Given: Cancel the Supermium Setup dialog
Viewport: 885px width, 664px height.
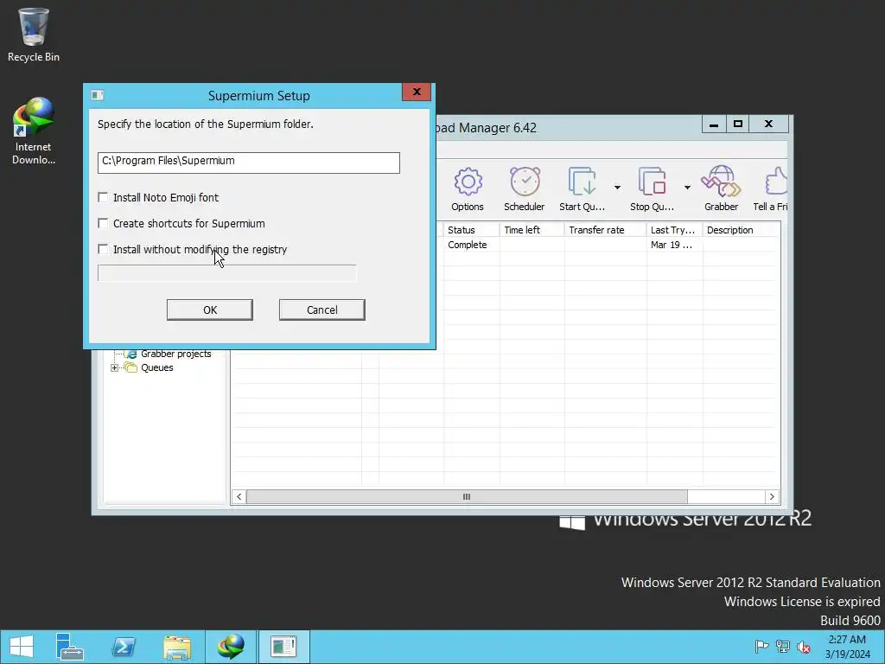Looking at the screenshot, I should coord(322,310).
